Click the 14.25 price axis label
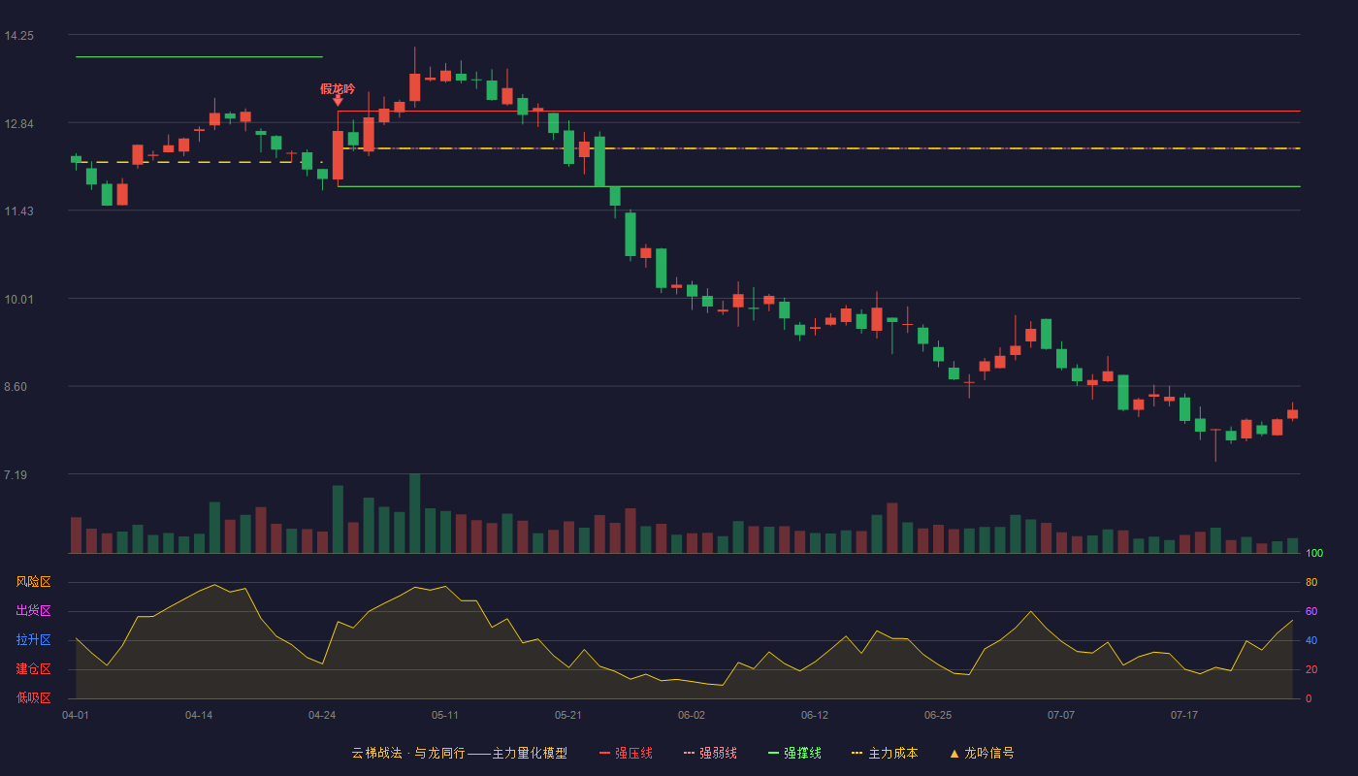Viewport: 1358px width, 776px height. 19,36
